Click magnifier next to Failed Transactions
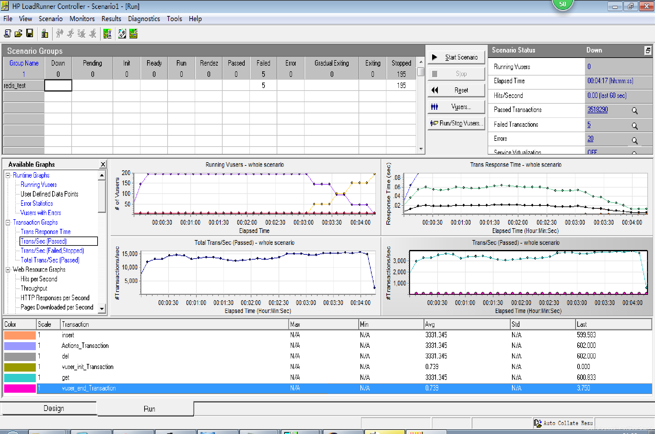The width and height of the screenshot is (655, 434). pos(635,126)
